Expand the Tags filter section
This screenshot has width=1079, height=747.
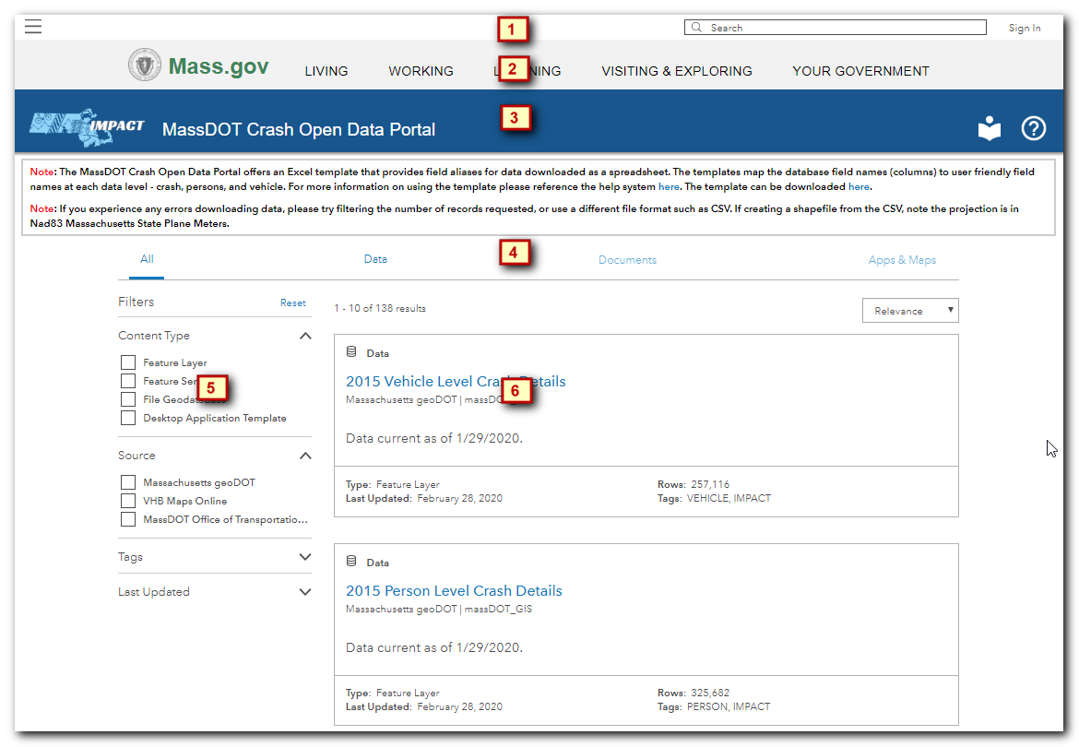pos(305,557)
